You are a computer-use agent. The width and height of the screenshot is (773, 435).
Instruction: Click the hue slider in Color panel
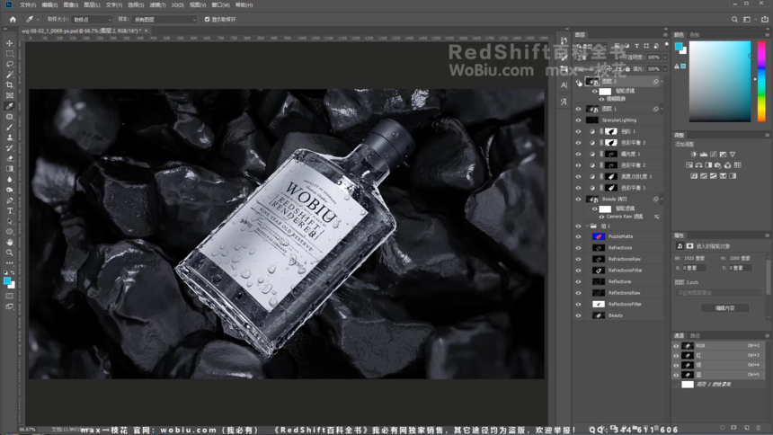coord(761,82)
